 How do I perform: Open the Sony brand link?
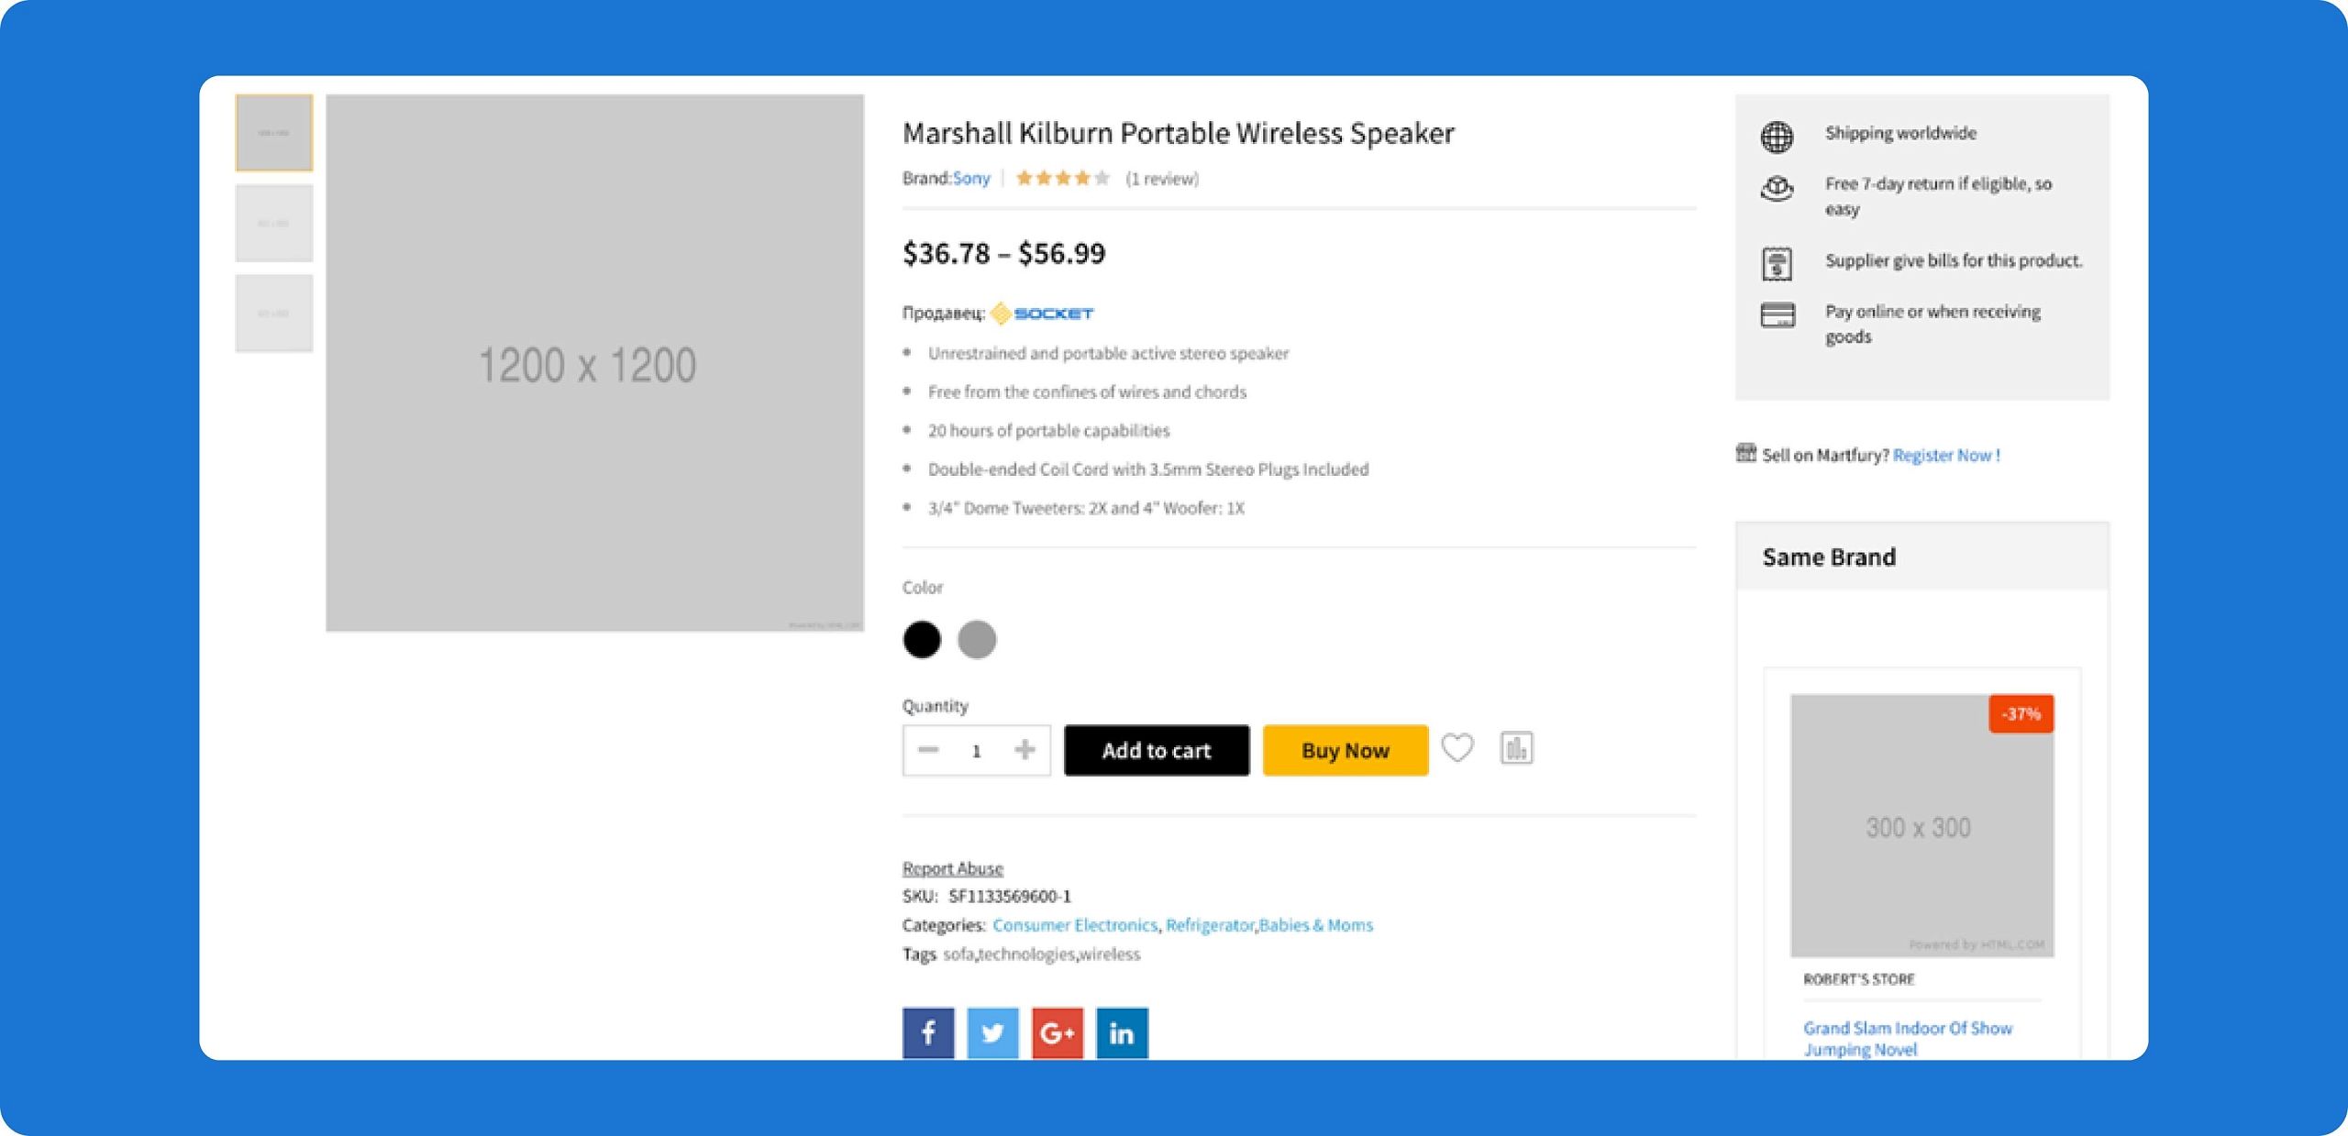971,178
